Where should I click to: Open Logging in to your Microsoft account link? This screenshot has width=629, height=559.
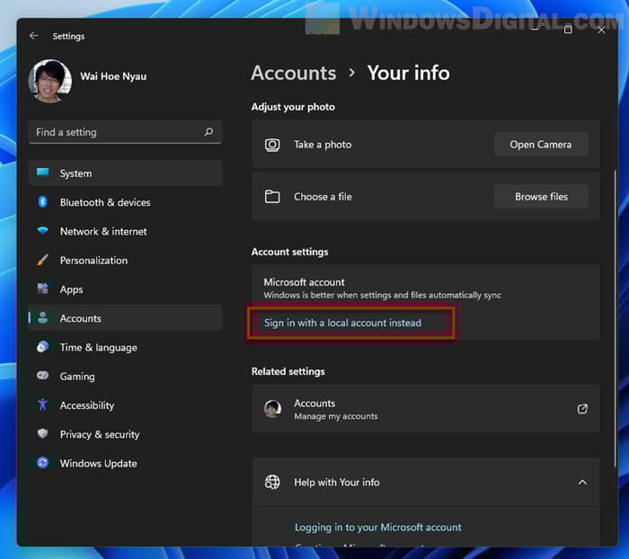coord(378,527)
